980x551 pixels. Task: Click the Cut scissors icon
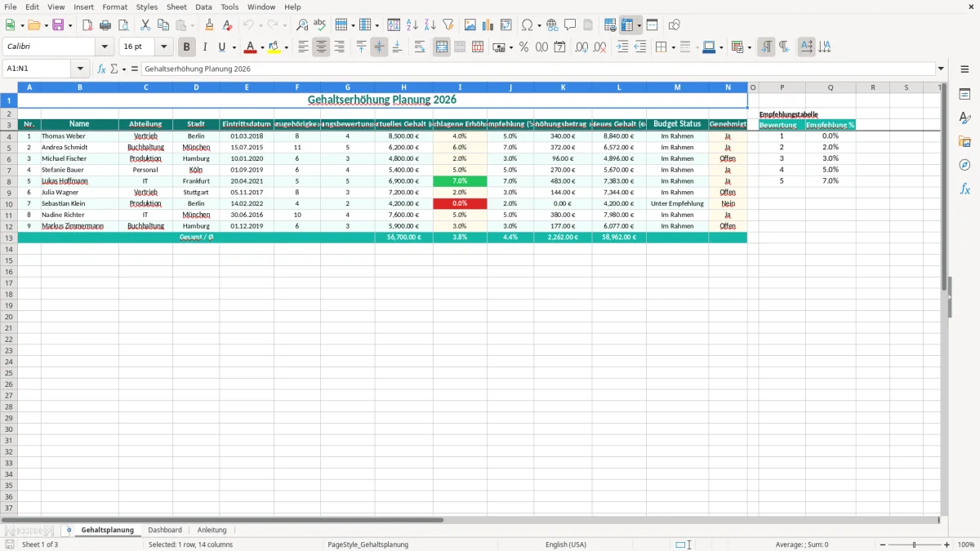tap(145, 25)
